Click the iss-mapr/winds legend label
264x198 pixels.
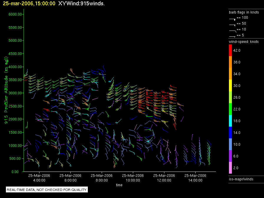point(241,179)
